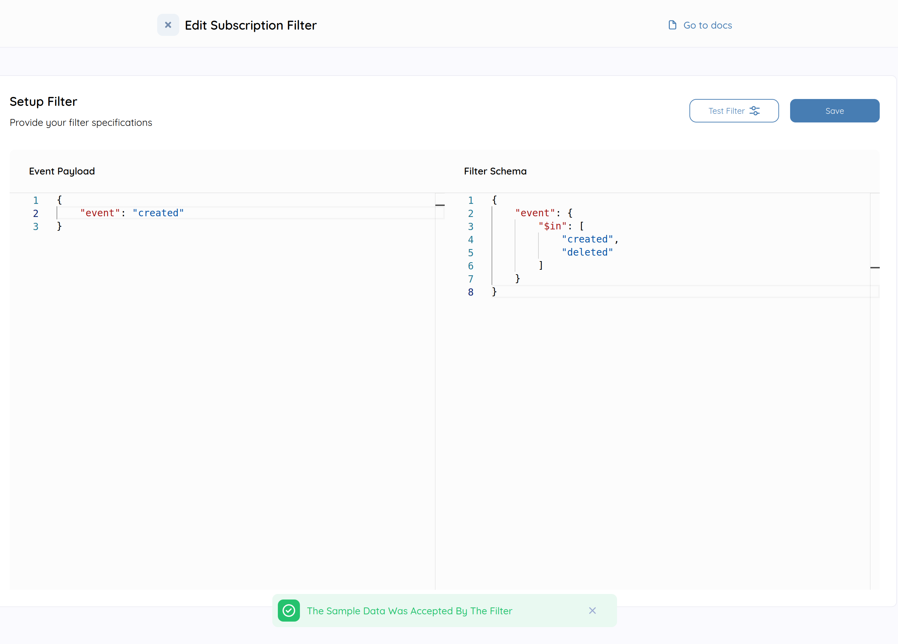Click the document icon beside Go to docs
898x644 pixels.
(672, 25)
